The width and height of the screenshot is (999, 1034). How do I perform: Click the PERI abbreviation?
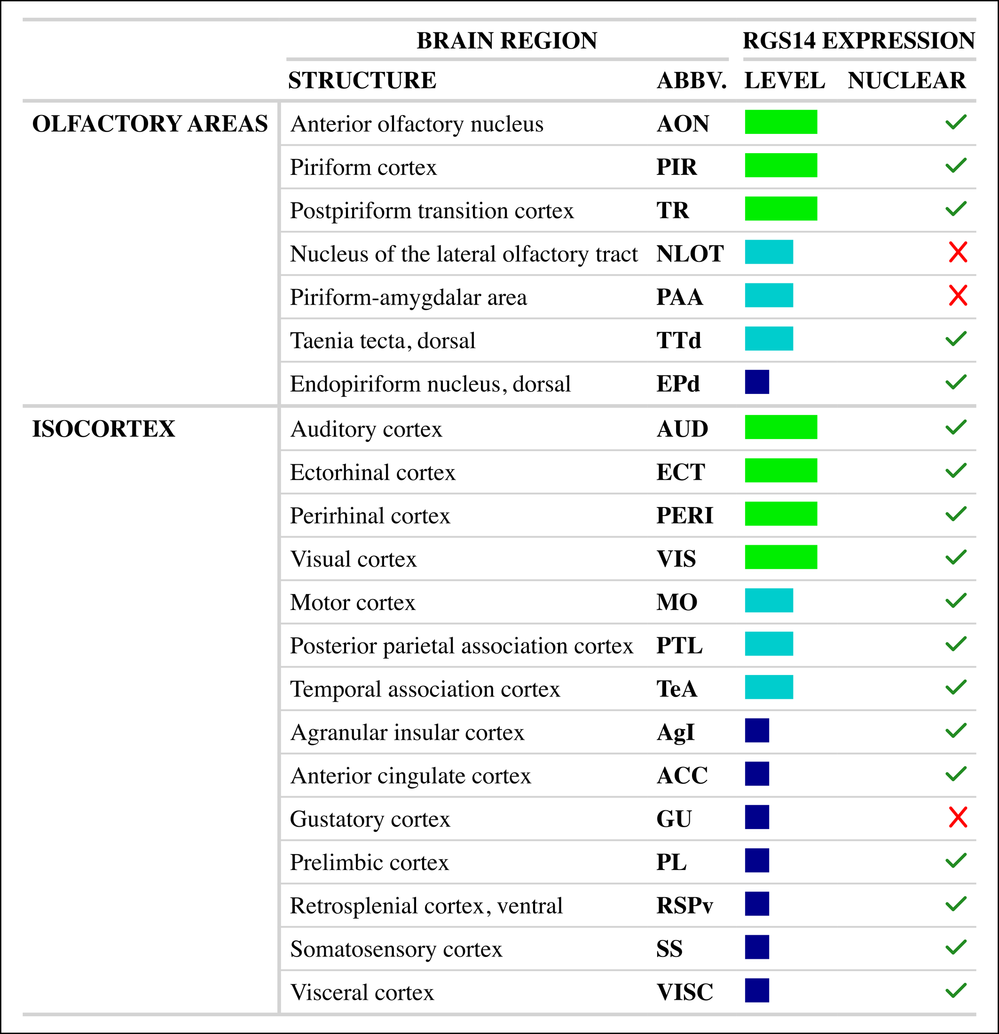coord(684,516)
